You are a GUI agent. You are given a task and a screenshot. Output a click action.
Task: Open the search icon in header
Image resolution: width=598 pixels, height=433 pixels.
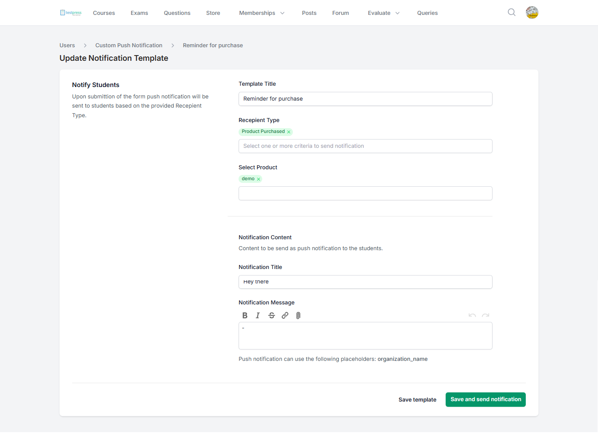click(511, 12)
